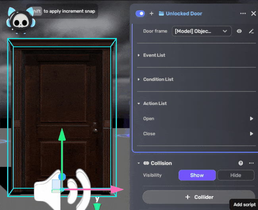The width and height of the screenshot is (258, 210).
Task: Open the more options menu for Unlocked Door
Action: tap(243, 13)
